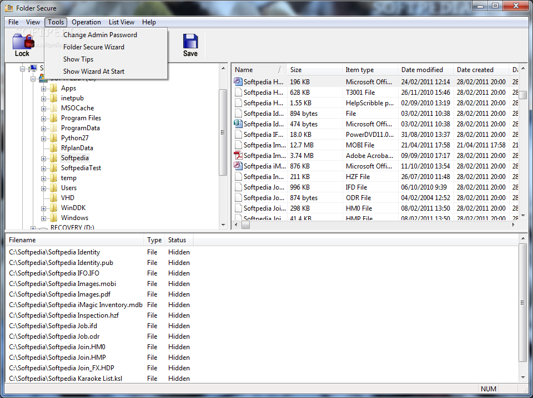Image resolution: width=533 pixels, height=398 pixels.
Task: Select the inetpub folder icon
Action: click(54, 99)
